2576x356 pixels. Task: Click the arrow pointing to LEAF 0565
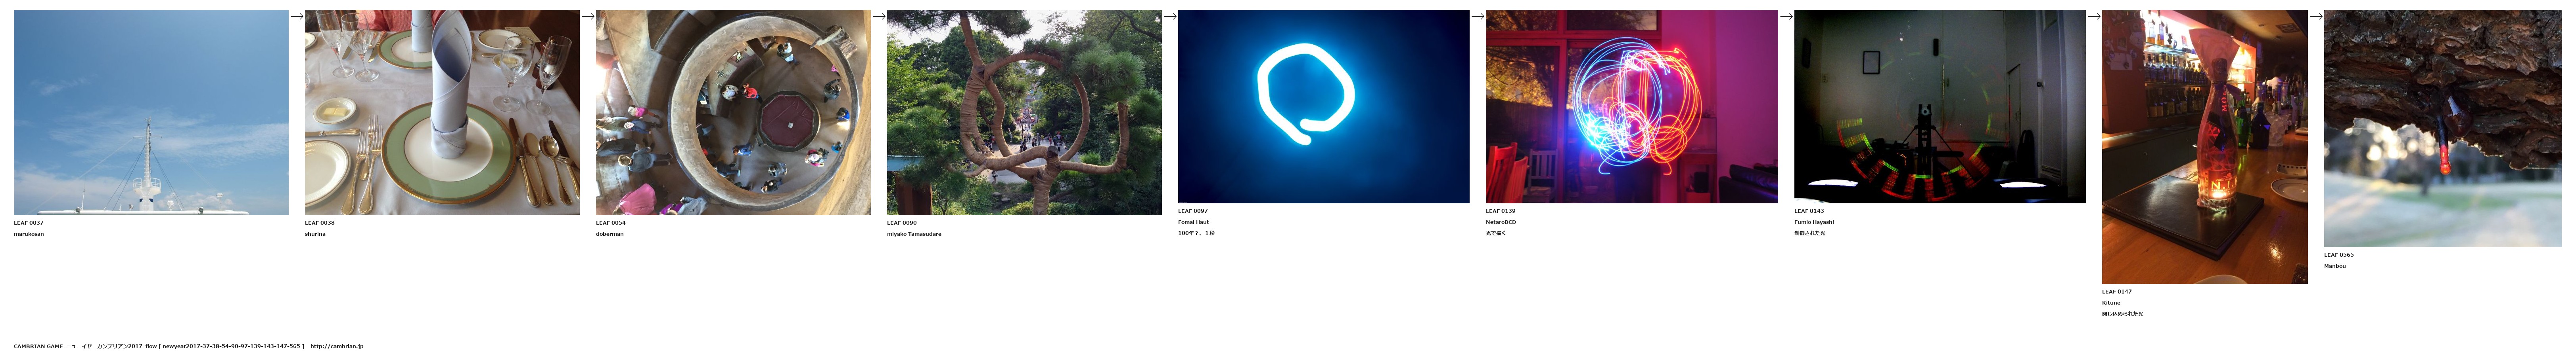(x=2316, y=16)
